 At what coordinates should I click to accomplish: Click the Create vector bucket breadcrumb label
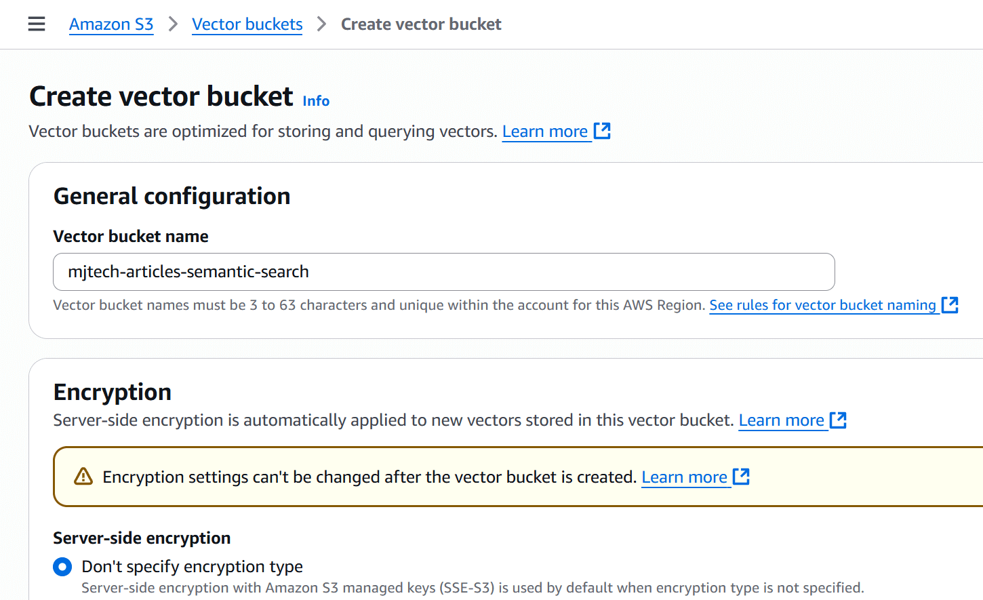point(421,24)
